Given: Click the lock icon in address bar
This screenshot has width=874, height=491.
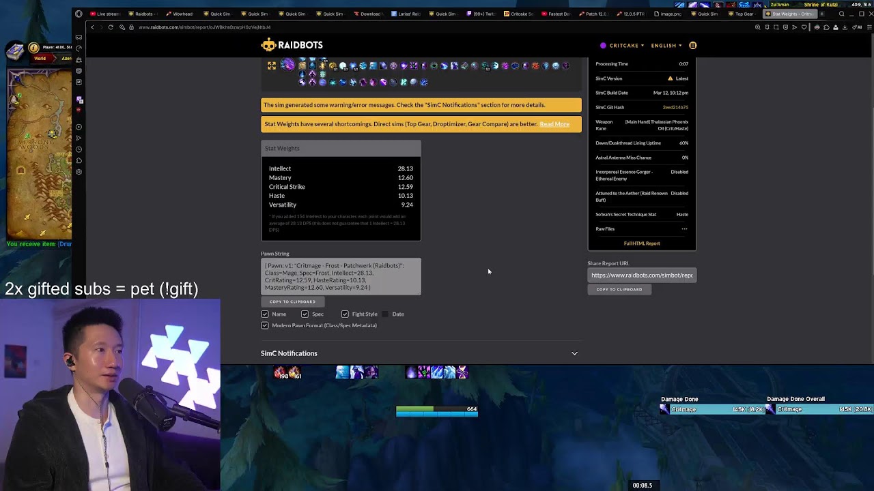Looking at the screenshot, I should (x=131, y=27).
